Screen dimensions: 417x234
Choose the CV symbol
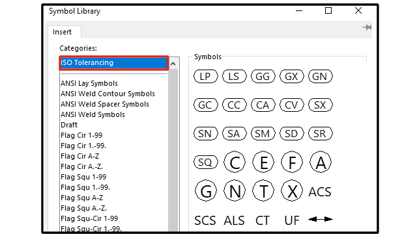point(291,105)
